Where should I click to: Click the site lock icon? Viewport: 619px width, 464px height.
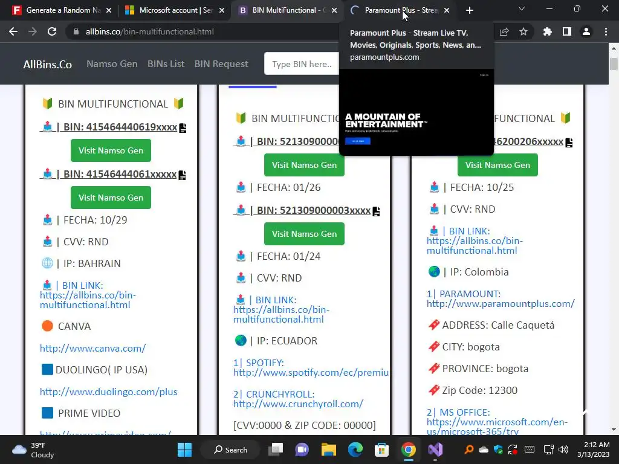[x=76, y=31]
